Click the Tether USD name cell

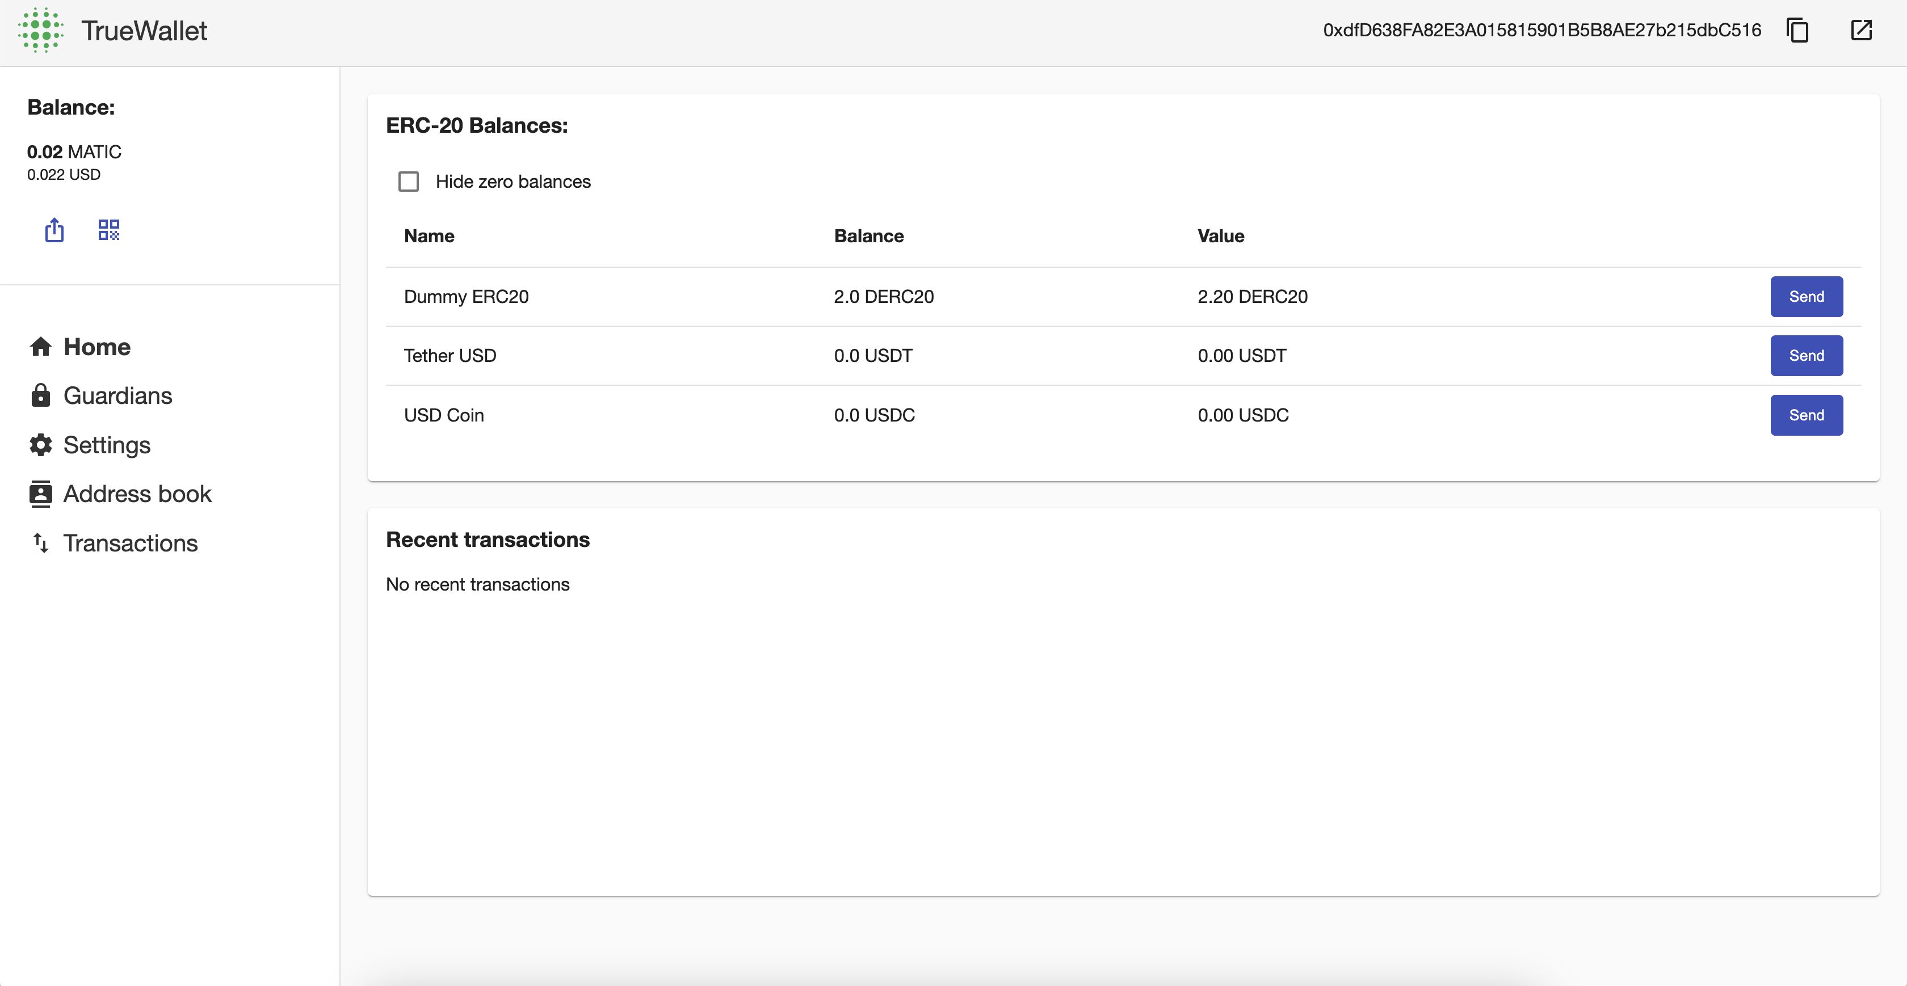point(450,356)
